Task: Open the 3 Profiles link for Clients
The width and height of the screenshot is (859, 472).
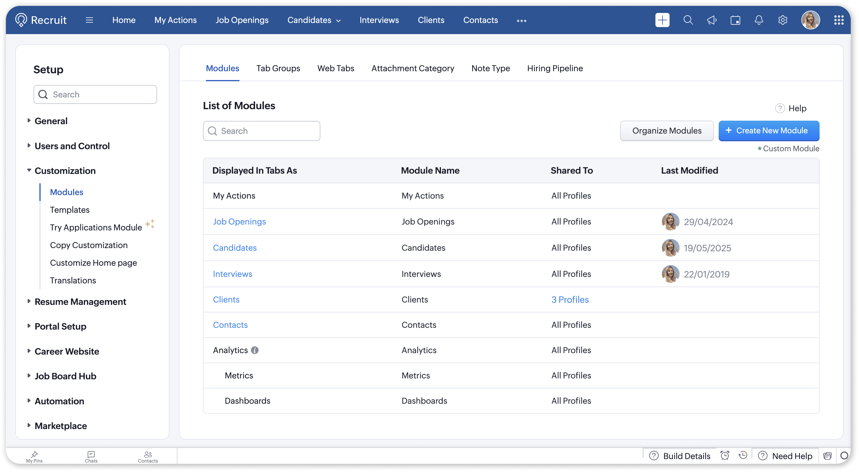Action: click(570, 299)
